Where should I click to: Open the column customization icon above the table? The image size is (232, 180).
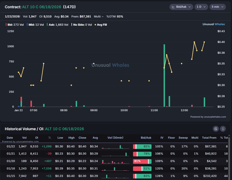(x=216, y=129)
